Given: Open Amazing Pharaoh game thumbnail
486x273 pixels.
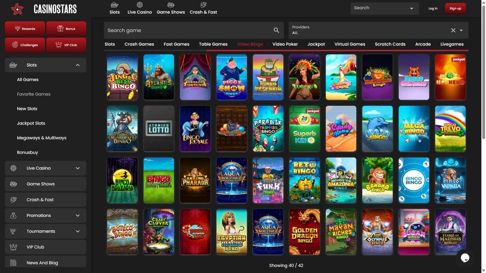Looking at the screenshot, I should point(195,180).
